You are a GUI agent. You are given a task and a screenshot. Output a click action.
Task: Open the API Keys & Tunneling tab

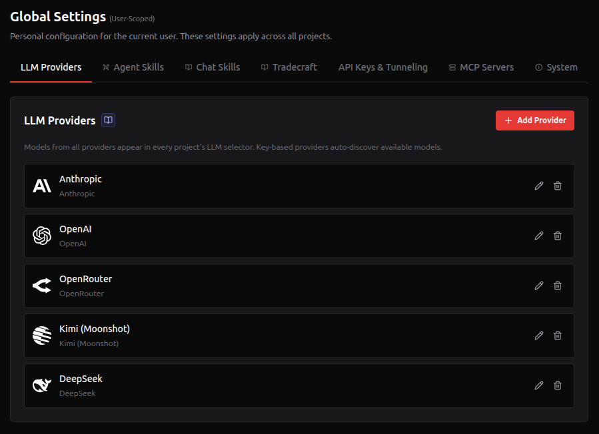click(x=382, y=67)
